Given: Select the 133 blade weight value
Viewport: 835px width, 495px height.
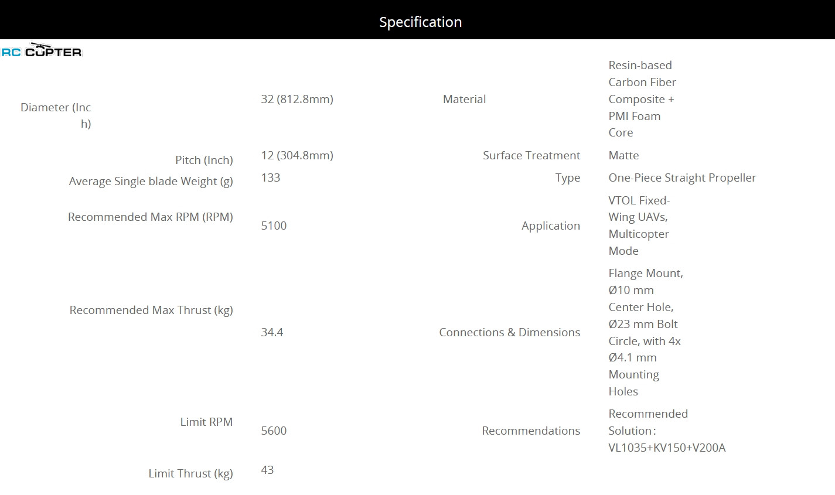Looking at the screenshot, I should [271, 177].
